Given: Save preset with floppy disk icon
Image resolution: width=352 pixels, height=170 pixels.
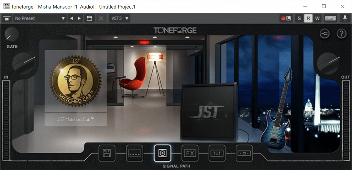Looking at the screenshot, I should pos(89,19).
